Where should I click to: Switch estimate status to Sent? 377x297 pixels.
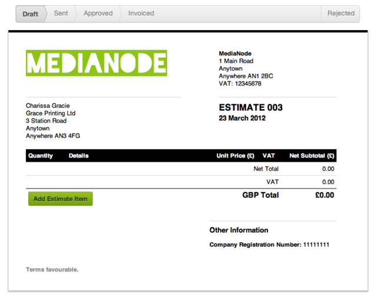pos(61,14)
